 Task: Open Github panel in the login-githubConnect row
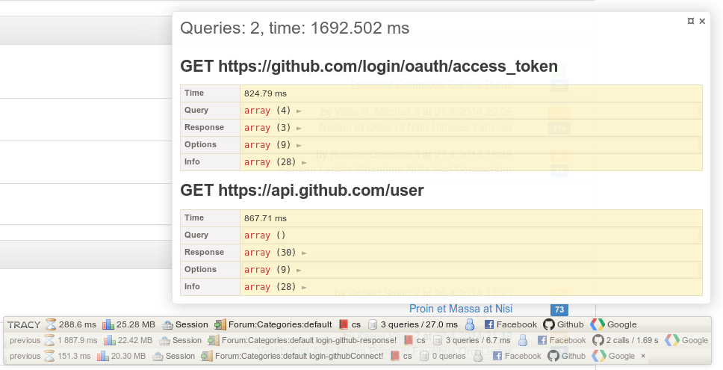(567, 356)
